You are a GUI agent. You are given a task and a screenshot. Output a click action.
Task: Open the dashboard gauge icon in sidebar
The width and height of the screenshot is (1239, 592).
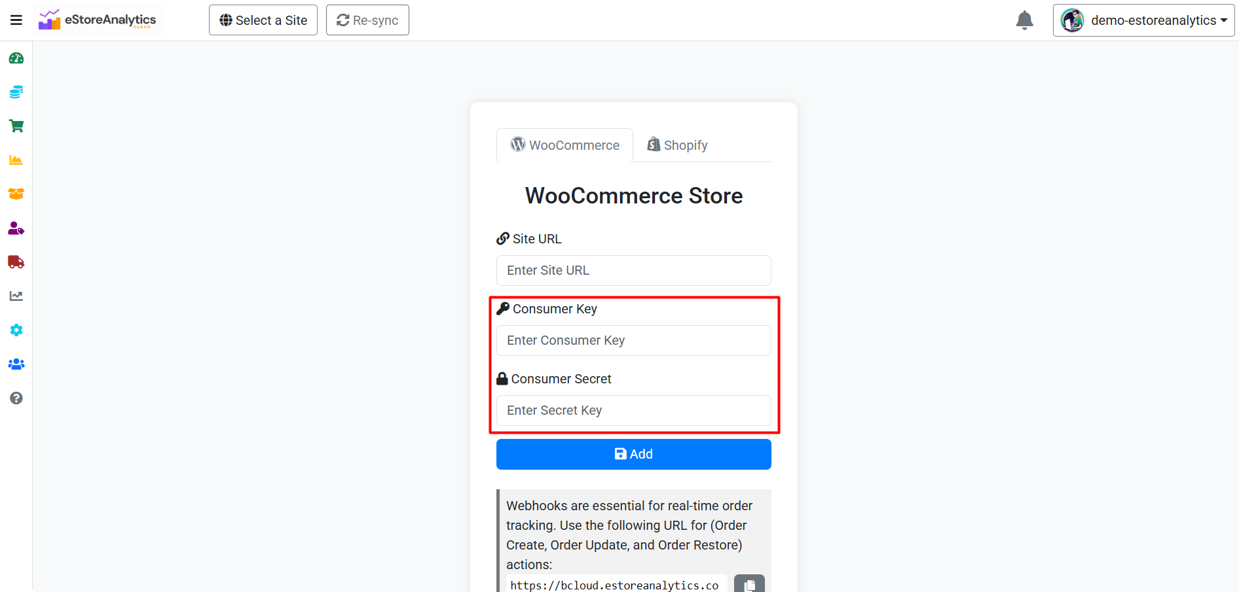(x=16, y=58)
